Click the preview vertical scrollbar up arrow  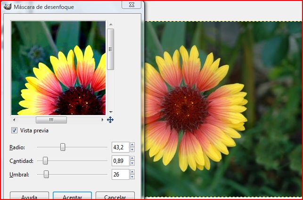[111, 24]
